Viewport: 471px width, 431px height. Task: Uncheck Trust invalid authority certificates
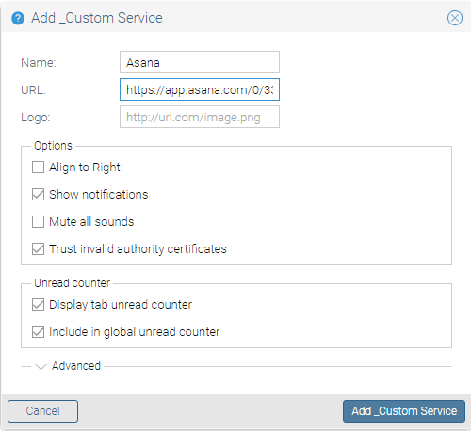point(38,249)
